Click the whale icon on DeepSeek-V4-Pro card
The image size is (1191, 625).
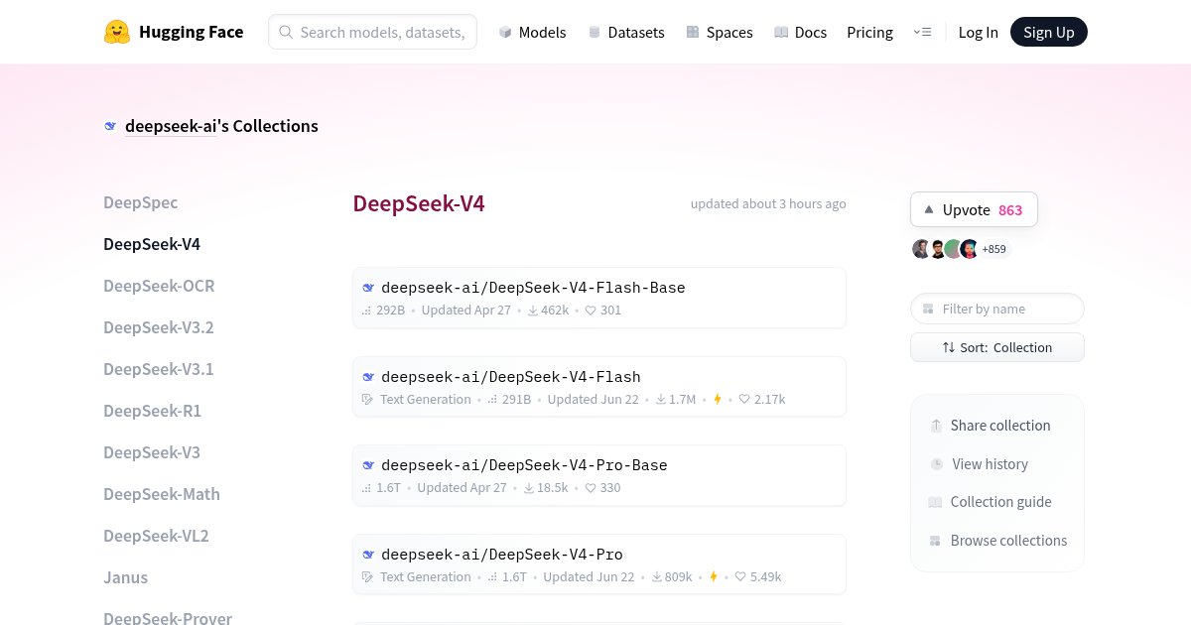tap(368, 555)
